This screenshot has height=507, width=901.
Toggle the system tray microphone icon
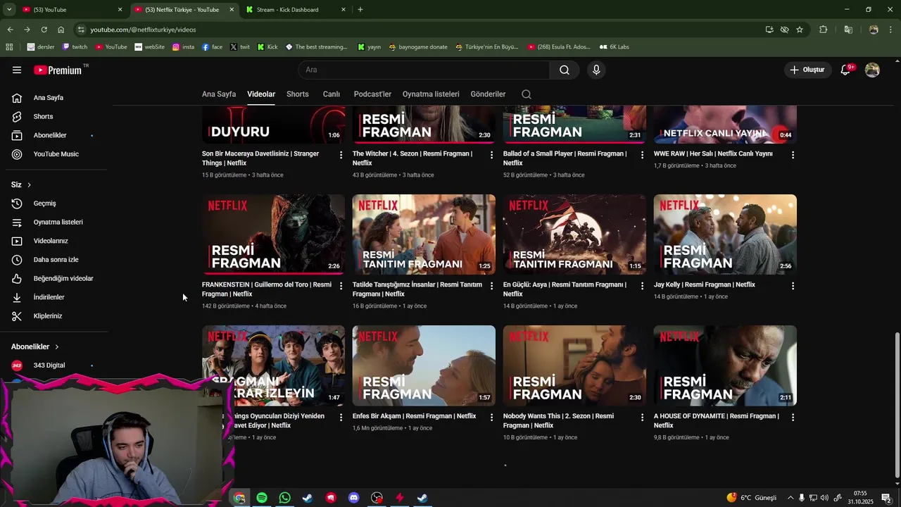[x=801, y=498]
